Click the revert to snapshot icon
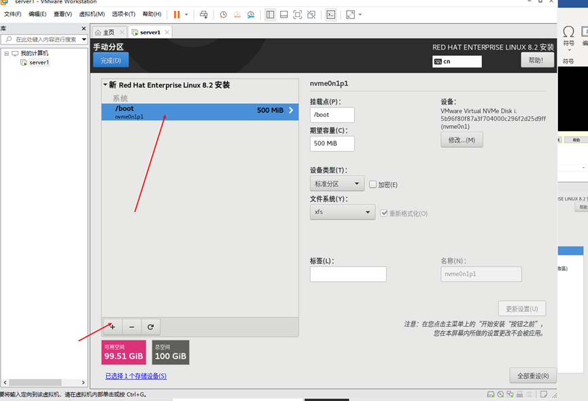The image size is (588, 401). coord(237,15)
